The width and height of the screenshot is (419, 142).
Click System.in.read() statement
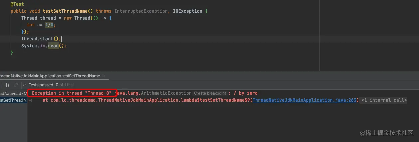click(44, 46)
